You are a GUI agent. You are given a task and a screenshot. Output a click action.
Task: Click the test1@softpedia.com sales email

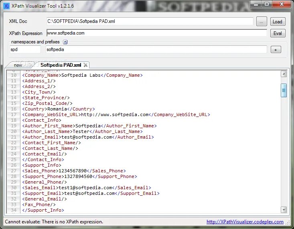point(85,188)
